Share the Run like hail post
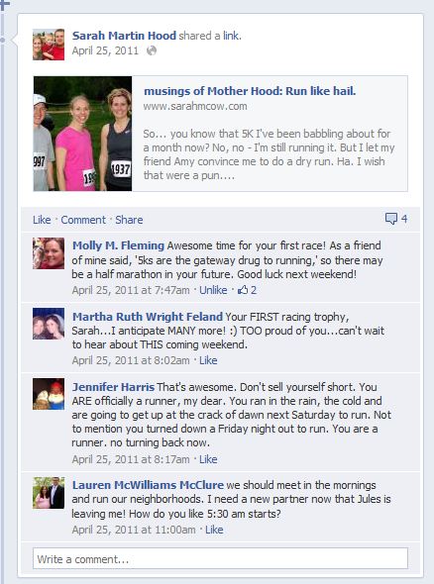 (129, 220)
